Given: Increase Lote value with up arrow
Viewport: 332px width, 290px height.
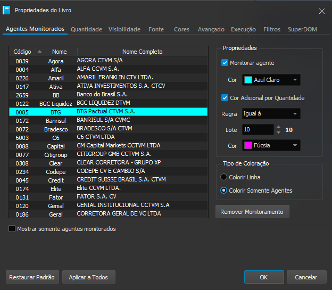Looking at the screenshot, I should pos(278,127).
